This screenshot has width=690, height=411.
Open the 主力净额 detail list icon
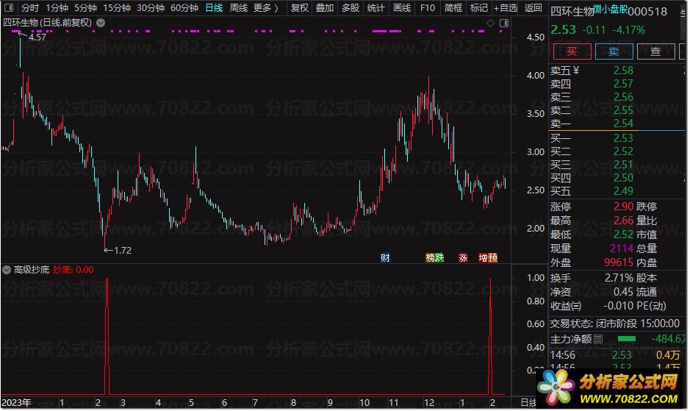[x=598, y=339]
